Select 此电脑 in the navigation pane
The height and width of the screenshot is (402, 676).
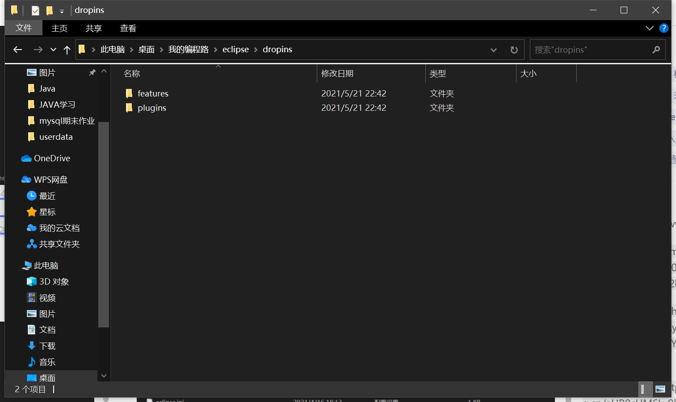pyautogui.click(x=46, y=265)
